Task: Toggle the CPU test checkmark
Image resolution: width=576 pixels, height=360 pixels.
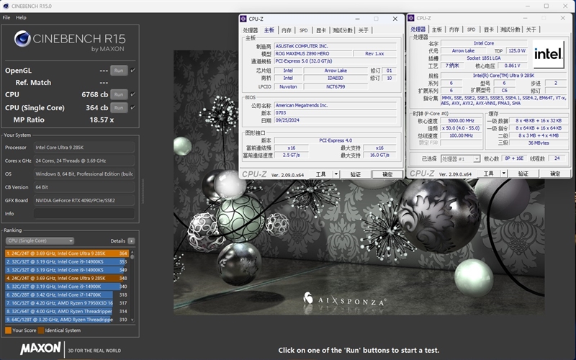Action: tap(132, 94)
